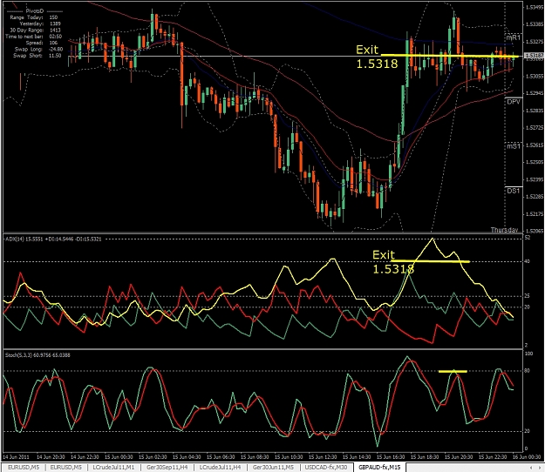Screen dimensions: 545x472
Task: Click the 15 Jun 02:30 time label
Action: coord(153,456)
